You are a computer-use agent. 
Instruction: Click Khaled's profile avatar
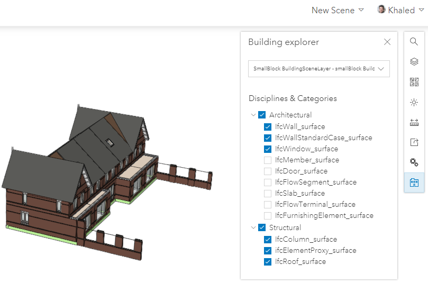[x=381, y=10]
